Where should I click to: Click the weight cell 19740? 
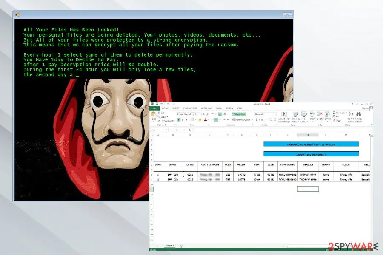(242, 175)
